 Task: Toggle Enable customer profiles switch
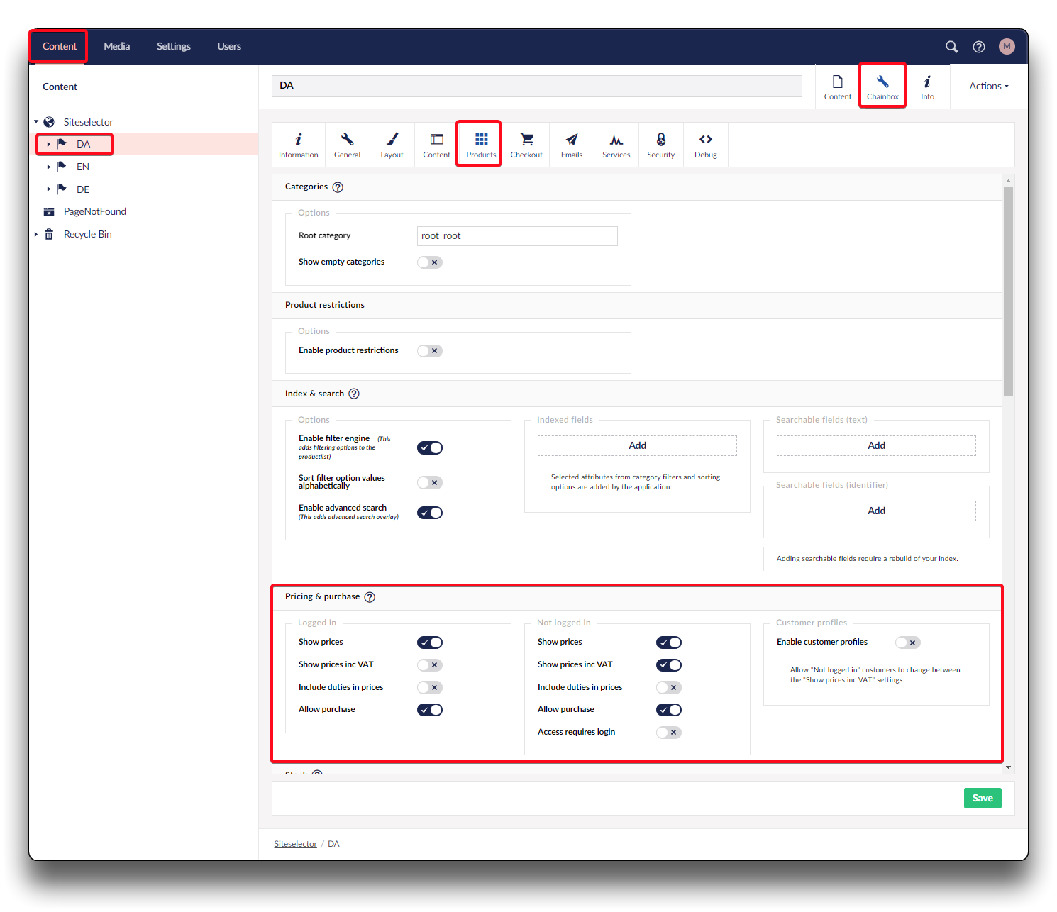pyautogui.click(x=907, y=643)
